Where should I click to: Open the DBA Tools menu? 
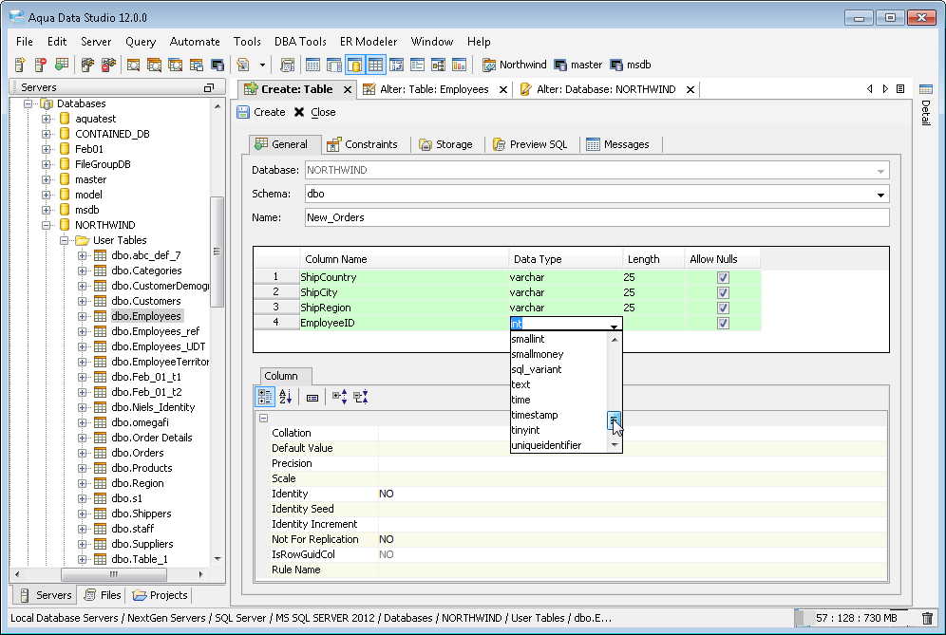click(300, 42)
